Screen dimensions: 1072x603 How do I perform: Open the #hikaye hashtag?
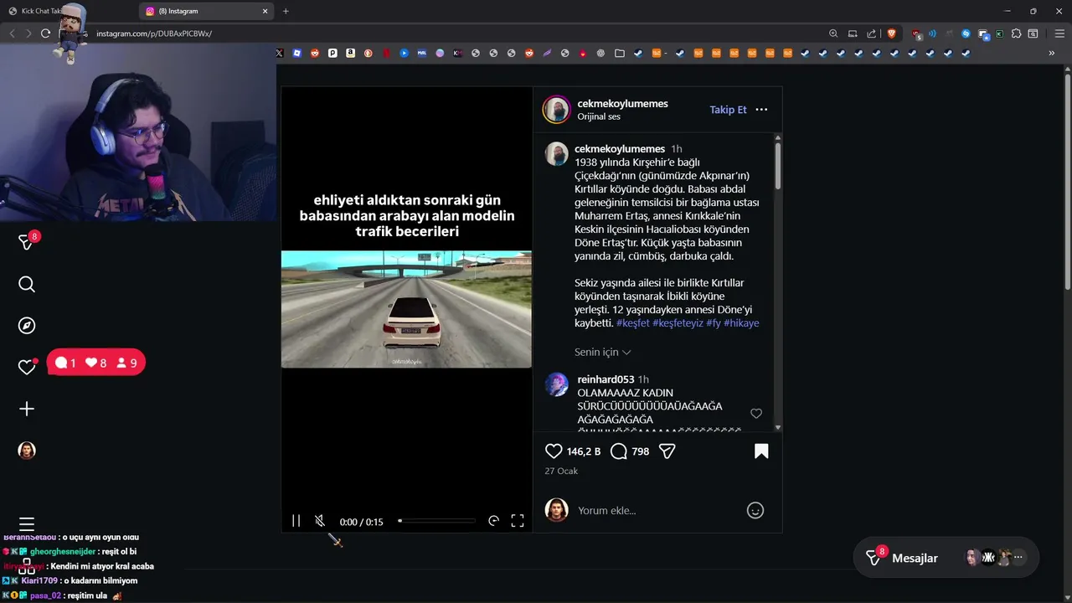coord(741,323)
